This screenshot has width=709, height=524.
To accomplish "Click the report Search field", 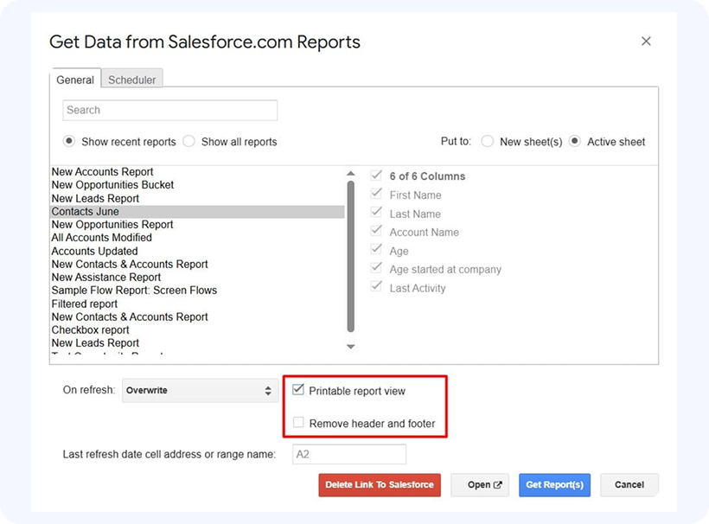I will tap(169, 110).
